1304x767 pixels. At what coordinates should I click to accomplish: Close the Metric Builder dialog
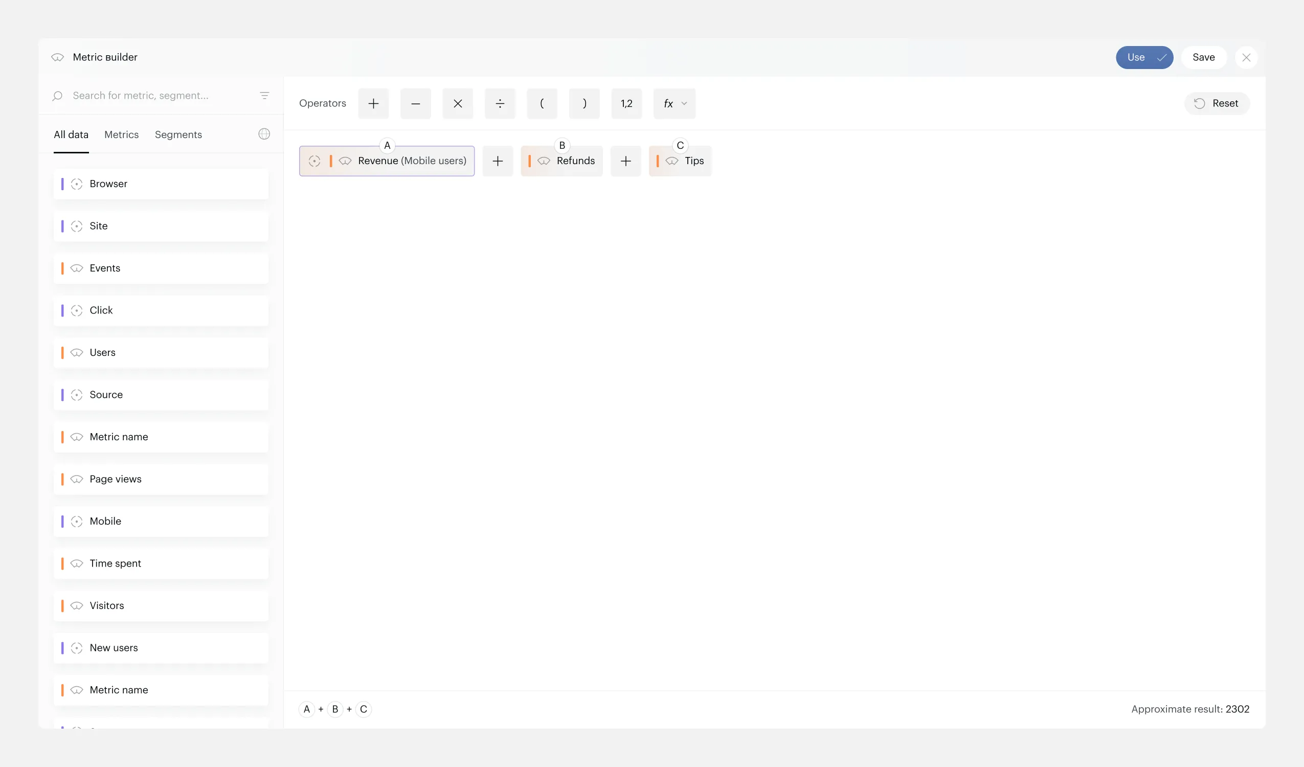1246,57
